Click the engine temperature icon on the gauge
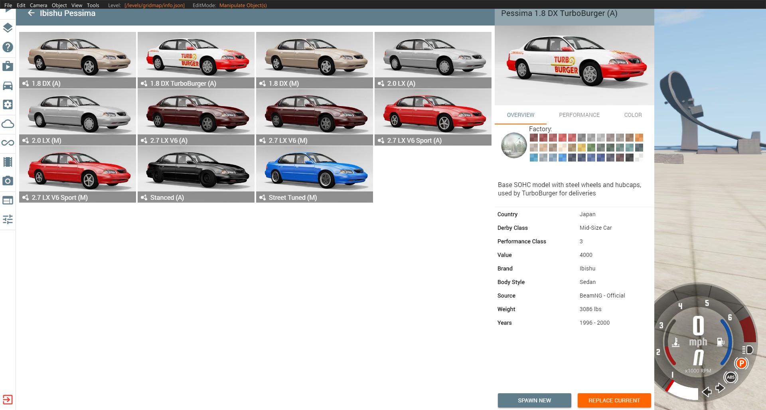Viewport: 766px width, 410px height. (x=676, y=342)
